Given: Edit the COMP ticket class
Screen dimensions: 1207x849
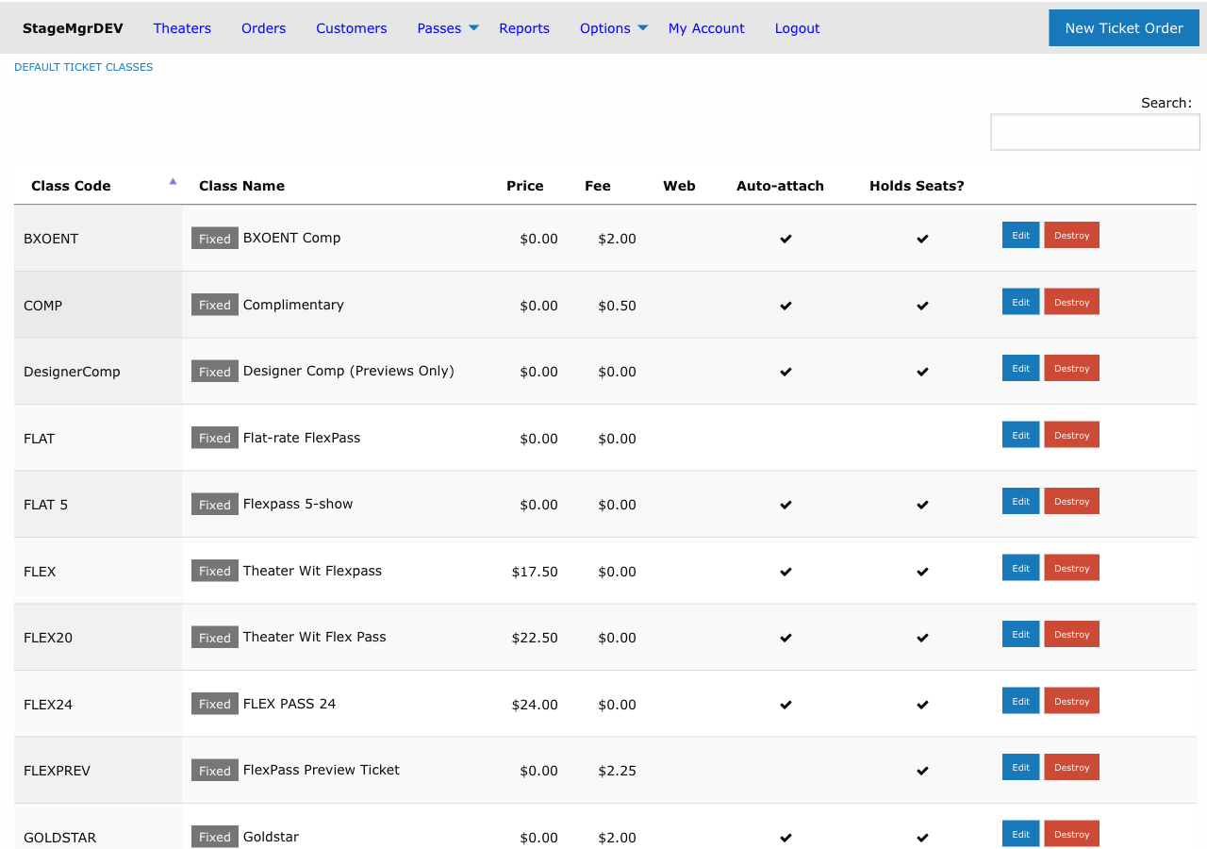Looking at the screenshot, I should pyautogui.click(x=1020, y=302).
